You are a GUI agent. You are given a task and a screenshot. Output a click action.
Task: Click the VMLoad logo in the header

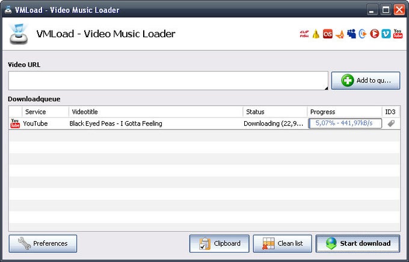[17, 34]
